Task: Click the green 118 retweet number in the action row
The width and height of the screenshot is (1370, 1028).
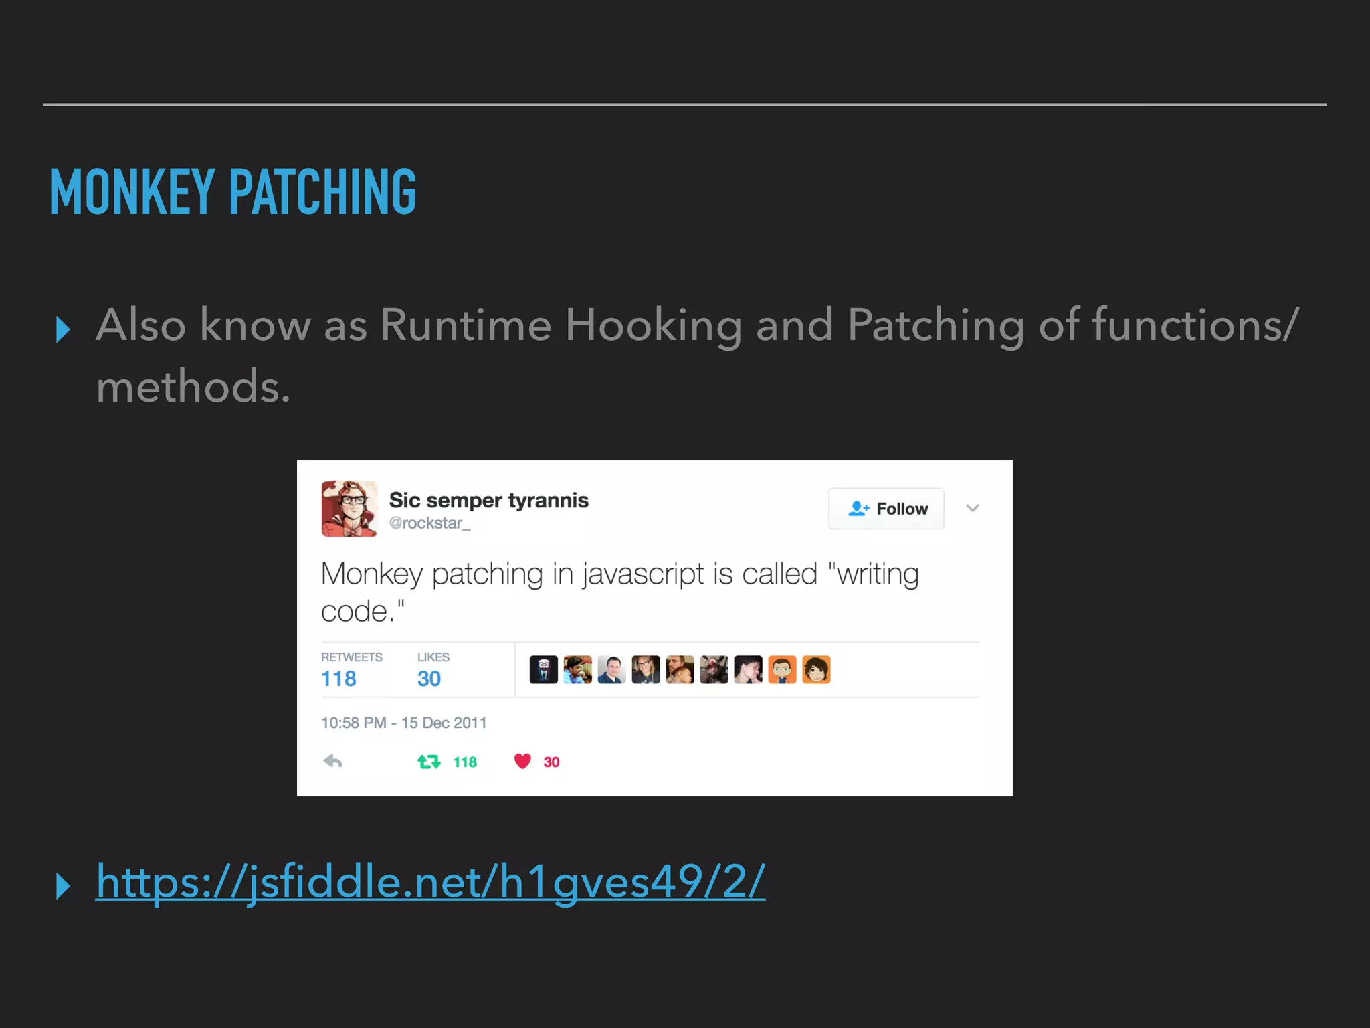Action: (x=465, y=762)
